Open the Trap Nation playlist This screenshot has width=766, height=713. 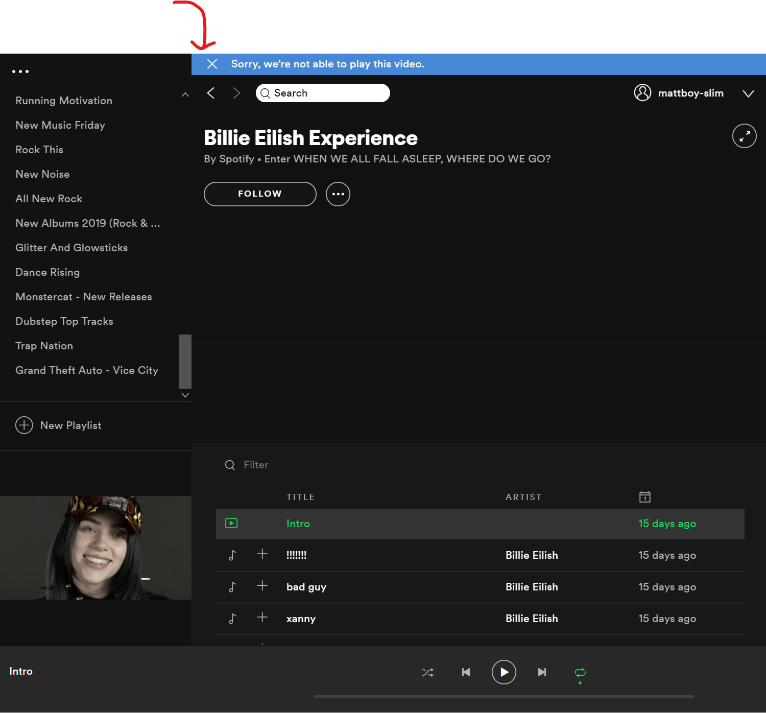coord(44,346)
